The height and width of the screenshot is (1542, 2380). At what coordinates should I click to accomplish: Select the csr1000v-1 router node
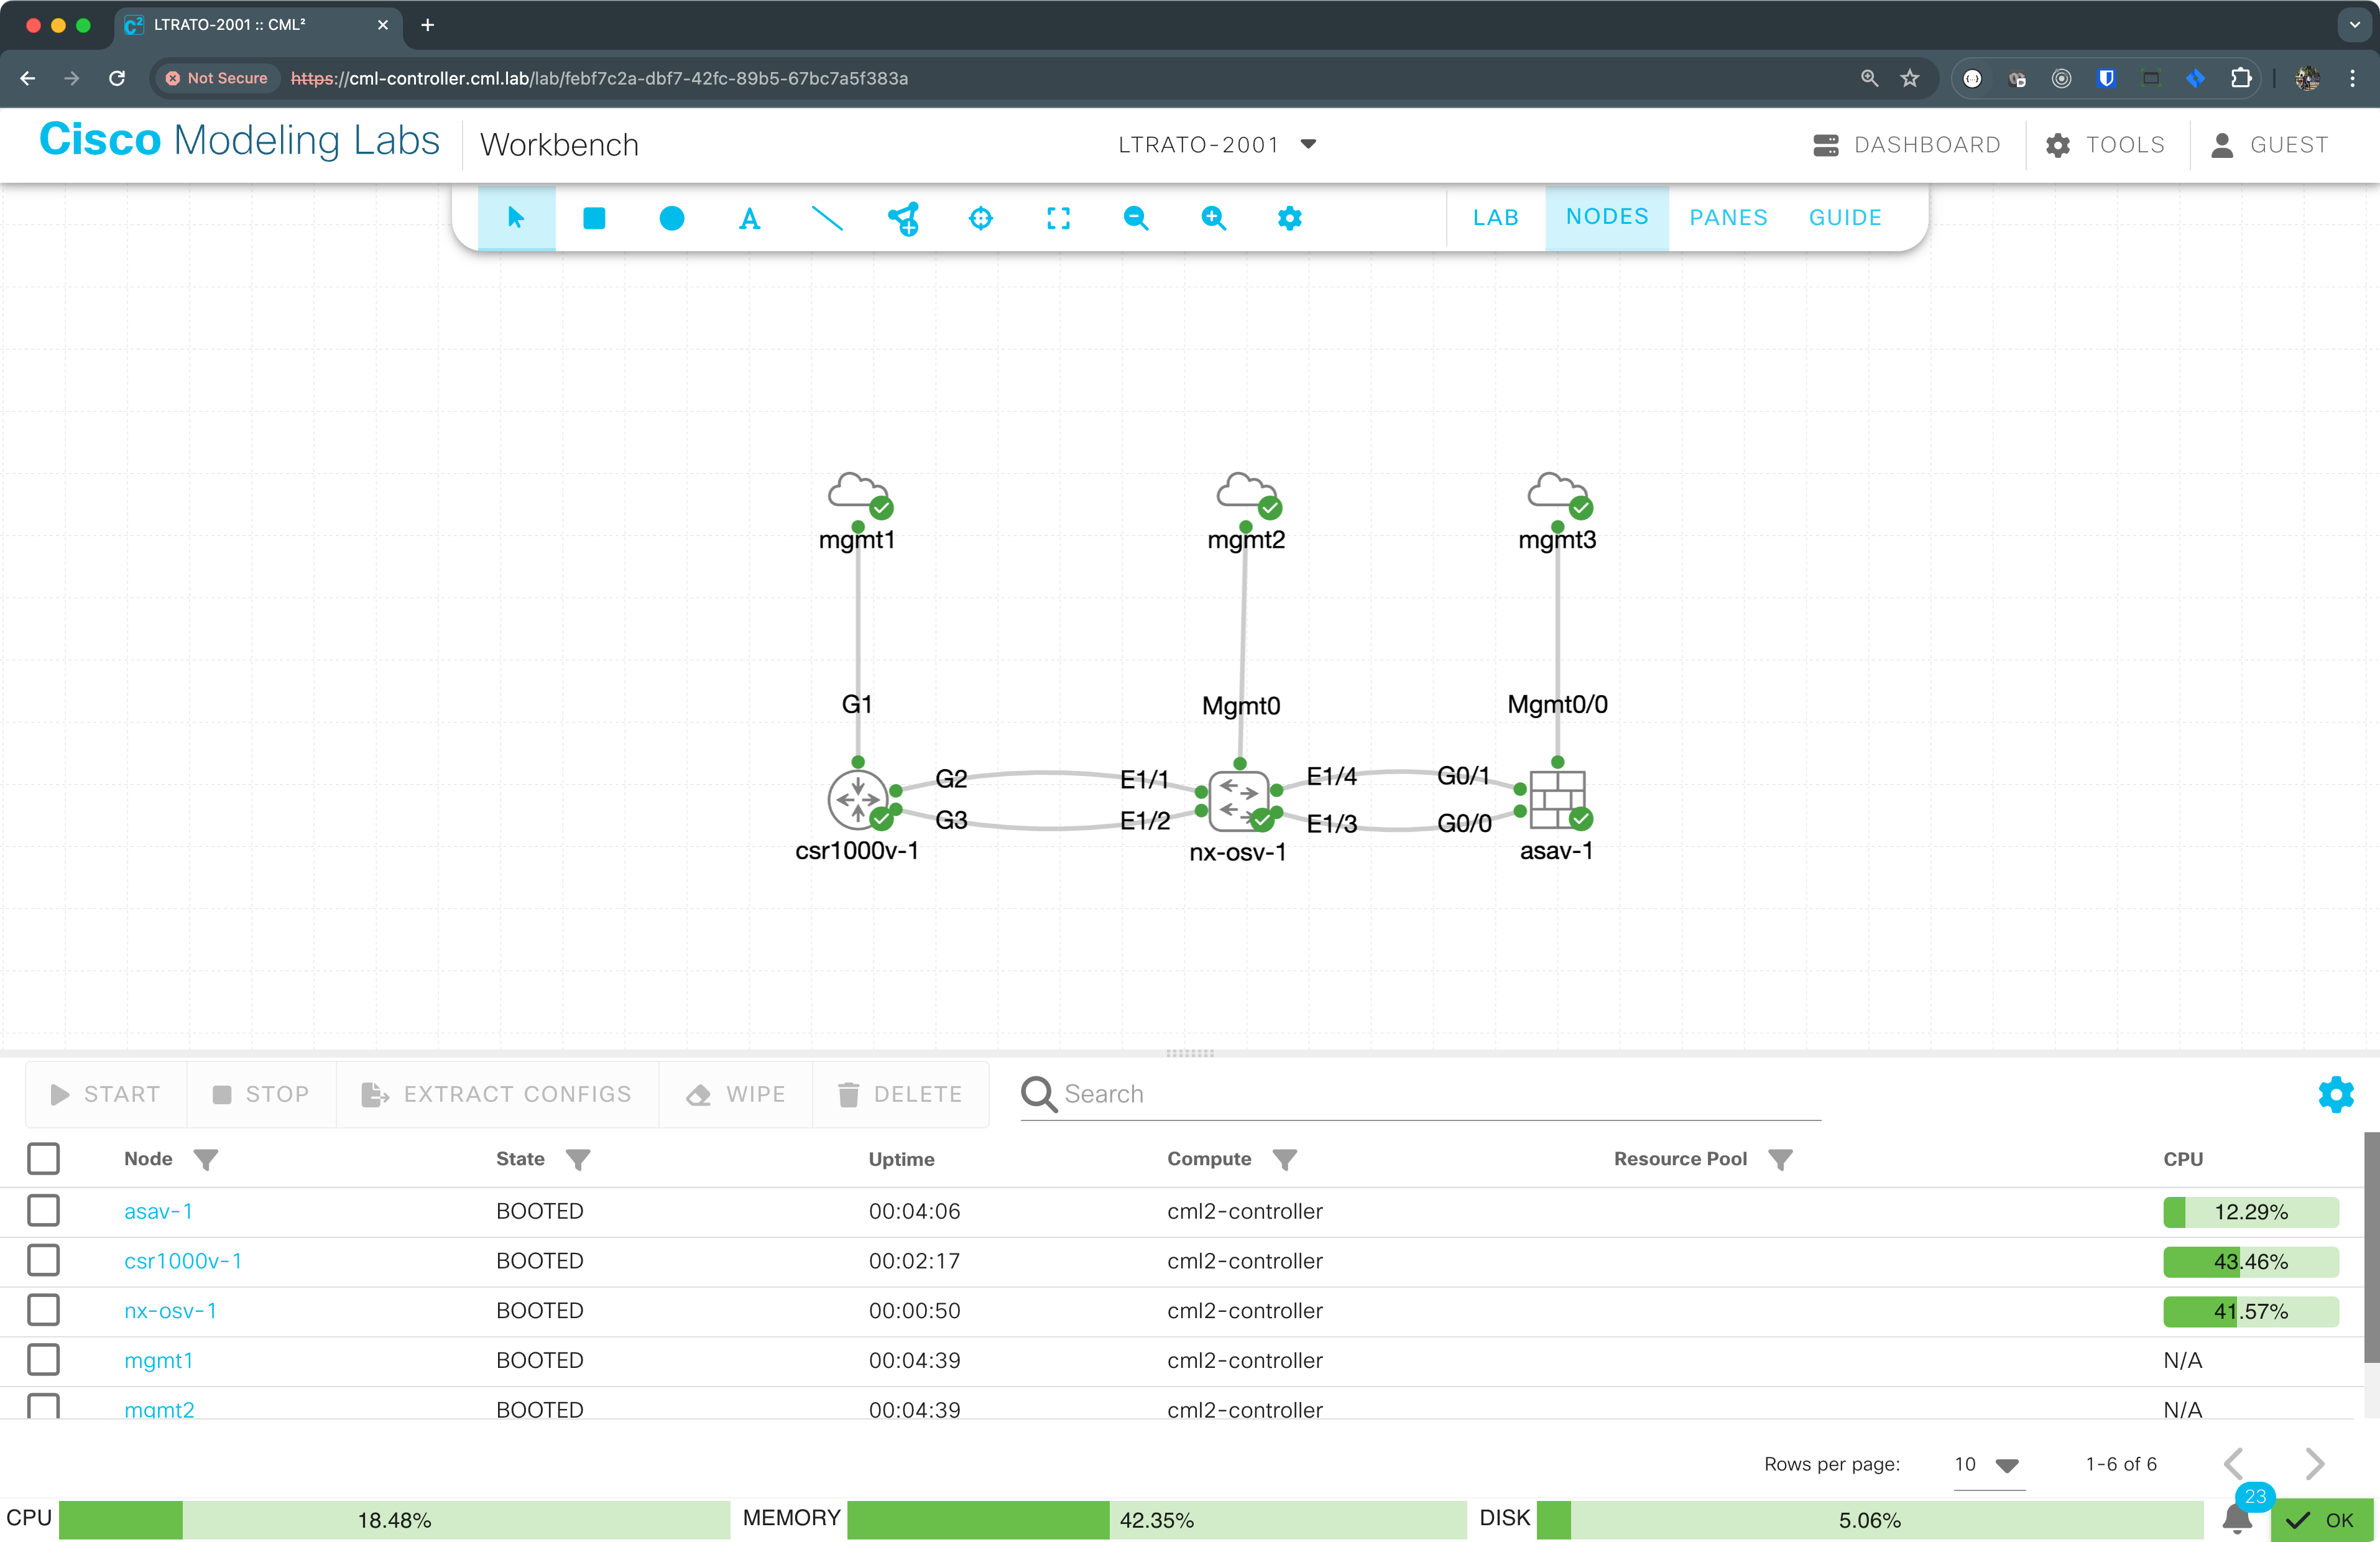(x=858, y=800)
